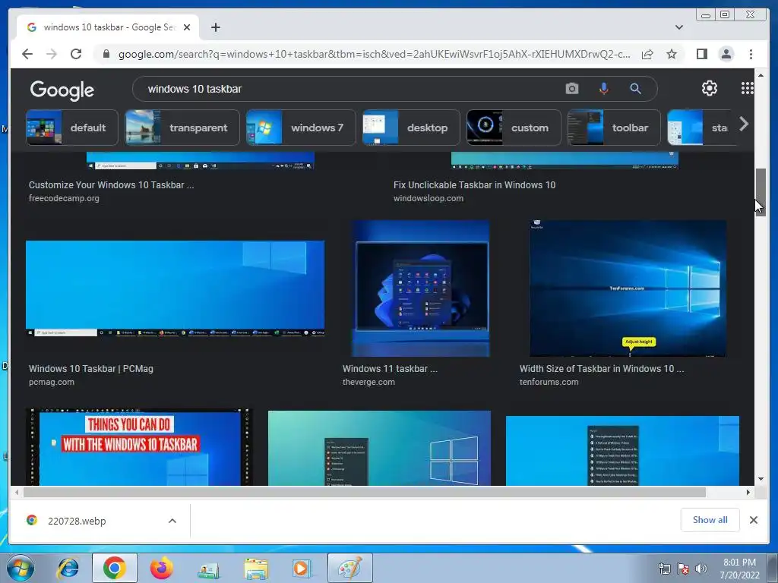Open a new tab with plus button
The image size is (778, 583).
pos(215,27)
